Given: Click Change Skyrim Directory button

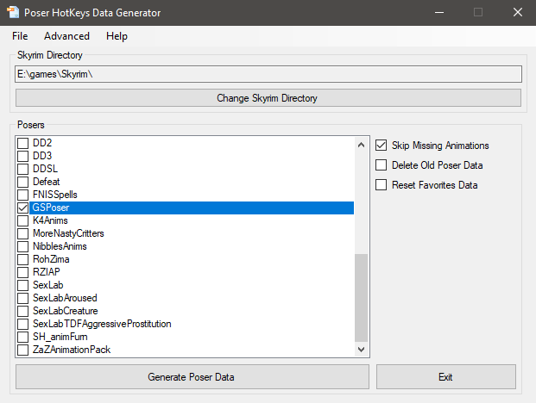Looking at the screenshot, I should (268, 98).
